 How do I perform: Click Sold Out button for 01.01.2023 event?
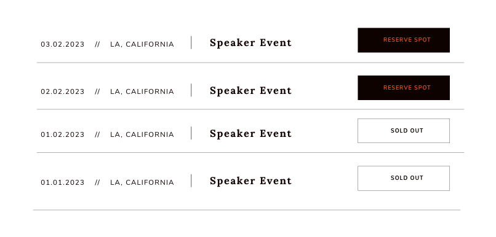click(404, 178)
